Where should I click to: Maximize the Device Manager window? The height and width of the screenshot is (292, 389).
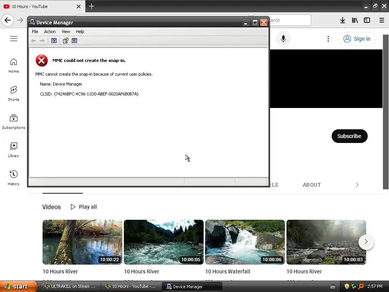coord(255,22)
